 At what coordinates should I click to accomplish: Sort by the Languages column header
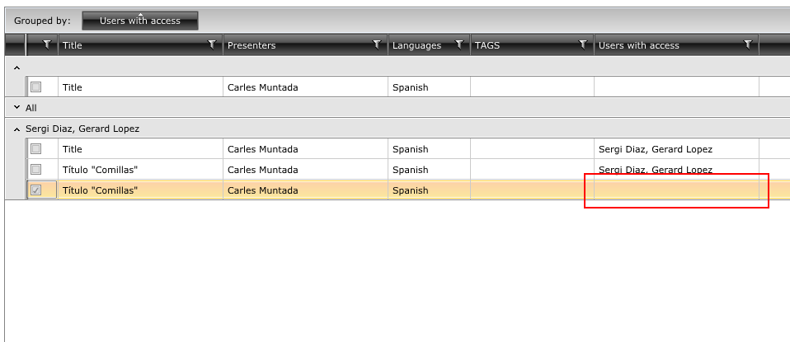coord(416,45)
